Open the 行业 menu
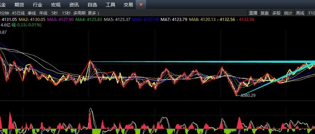This screenshot has height=134, width=315. tap(38, 5)
